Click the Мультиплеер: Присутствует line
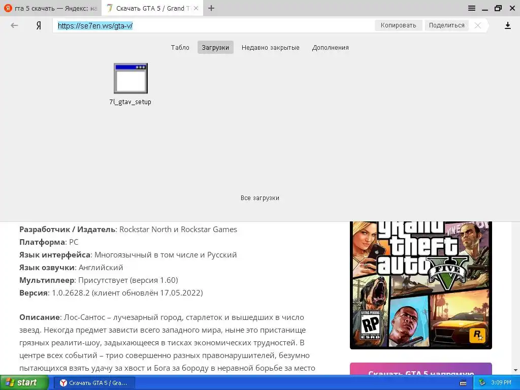 (99, 280)
